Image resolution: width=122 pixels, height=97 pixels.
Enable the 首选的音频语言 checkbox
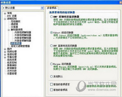[51, 84]
